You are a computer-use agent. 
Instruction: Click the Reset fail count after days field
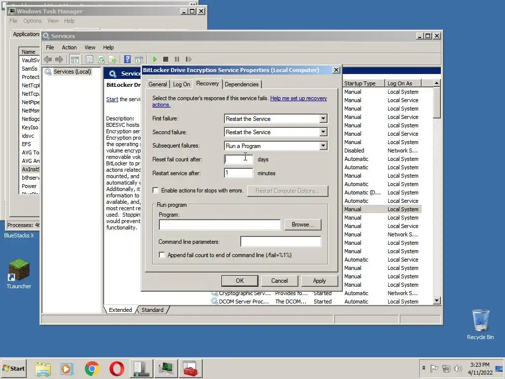click(x=238, y=159)
